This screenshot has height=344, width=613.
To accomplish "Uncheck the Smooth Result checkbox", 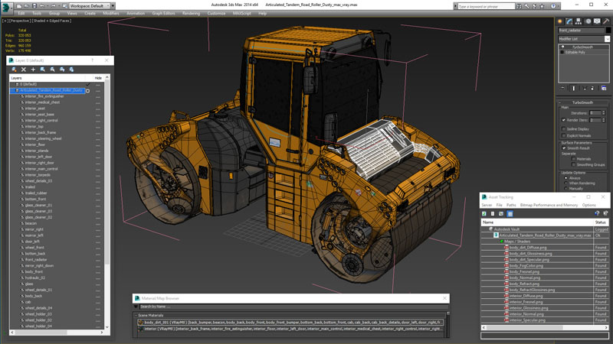I will 564,148.
